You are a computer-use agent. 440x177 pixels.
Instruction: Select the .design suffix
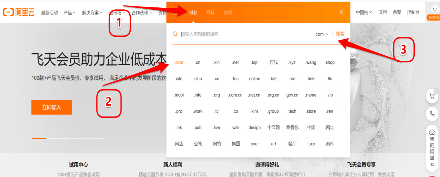[x=254, y=127]
